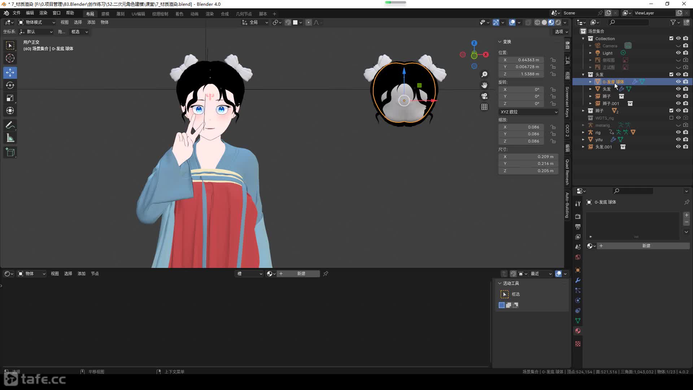Switch orthographic/perspective grid icon
The height and width of the screenshot is (390, 693).
tap(484, 107)
